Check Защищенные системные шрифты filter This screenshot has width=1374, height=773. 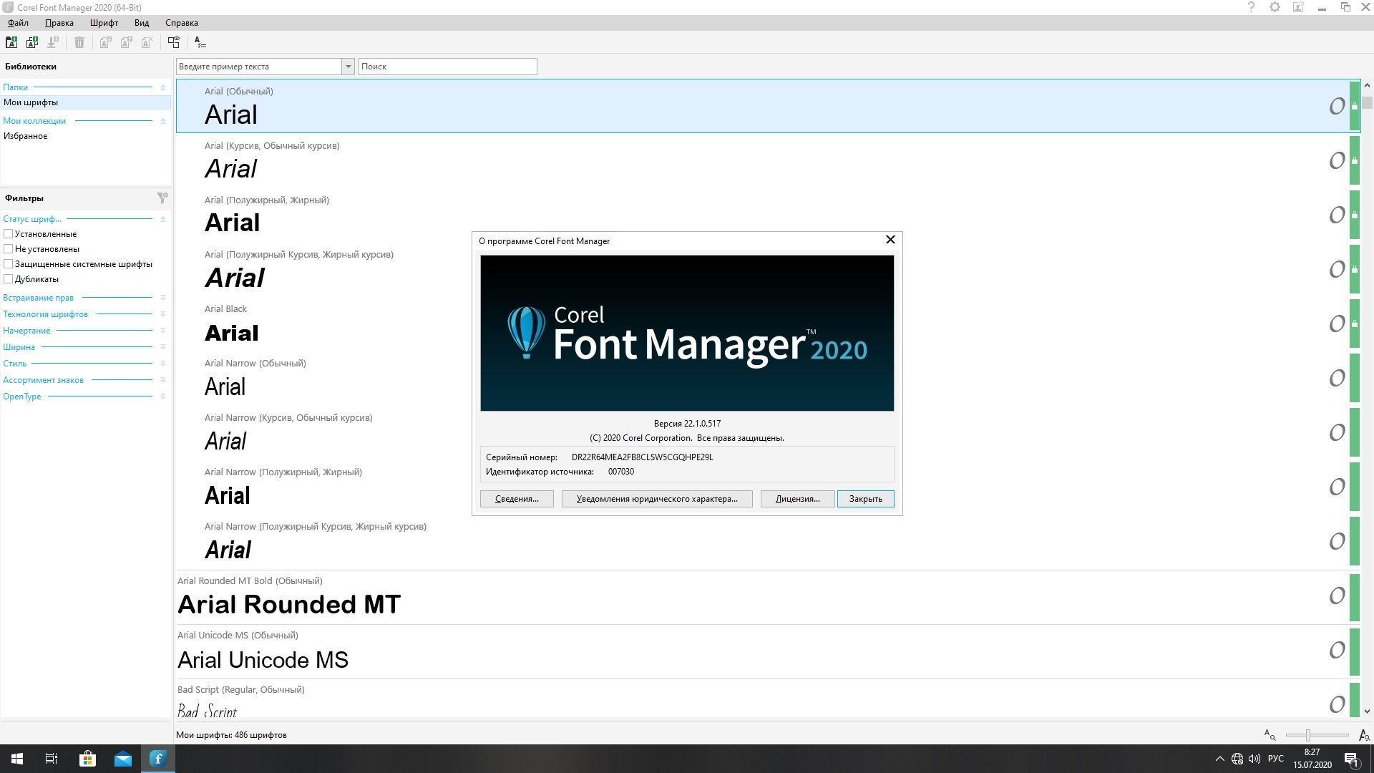[9, 264]
